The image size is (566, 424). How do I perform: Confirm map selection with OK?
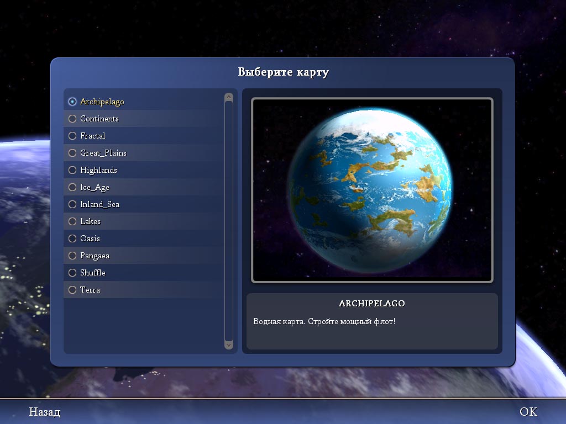pos(528,412)
